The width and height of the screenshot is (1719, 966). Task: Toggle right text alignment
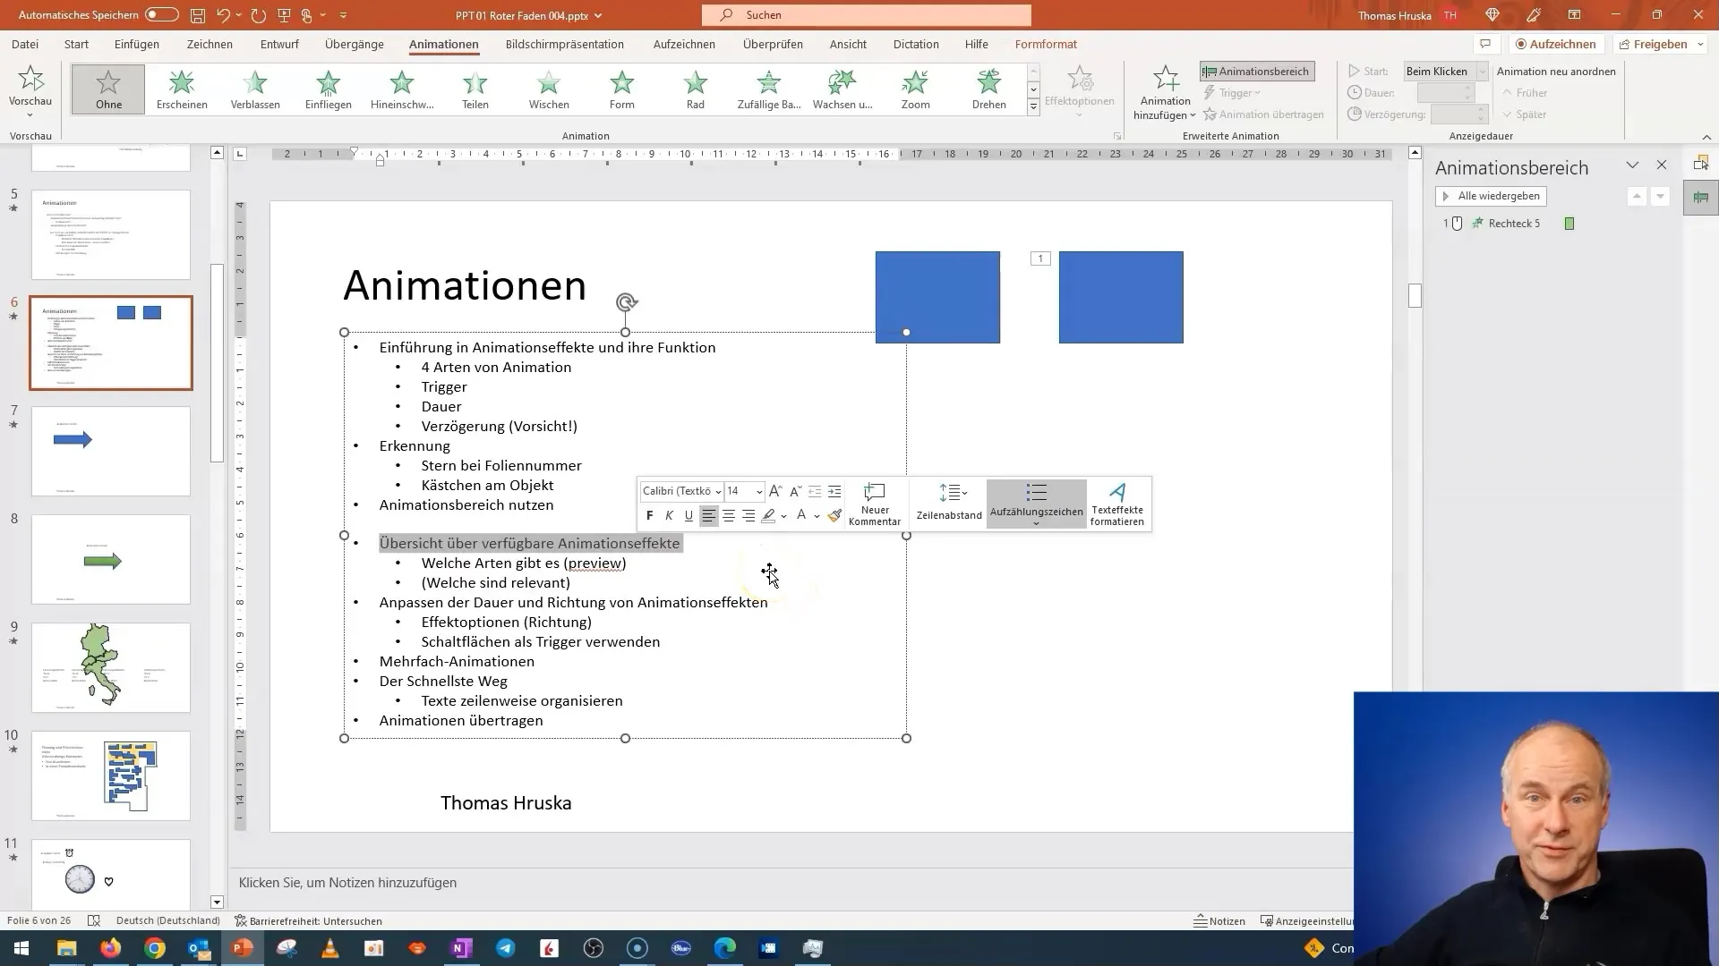coord(748,515)
